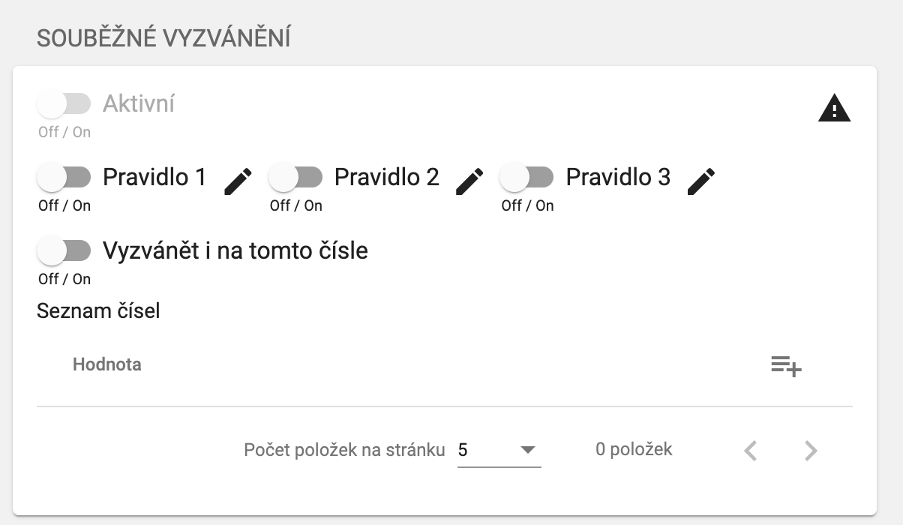
Task: Click the Pravidlo 1 label
Action: click(x=154, y=177)
